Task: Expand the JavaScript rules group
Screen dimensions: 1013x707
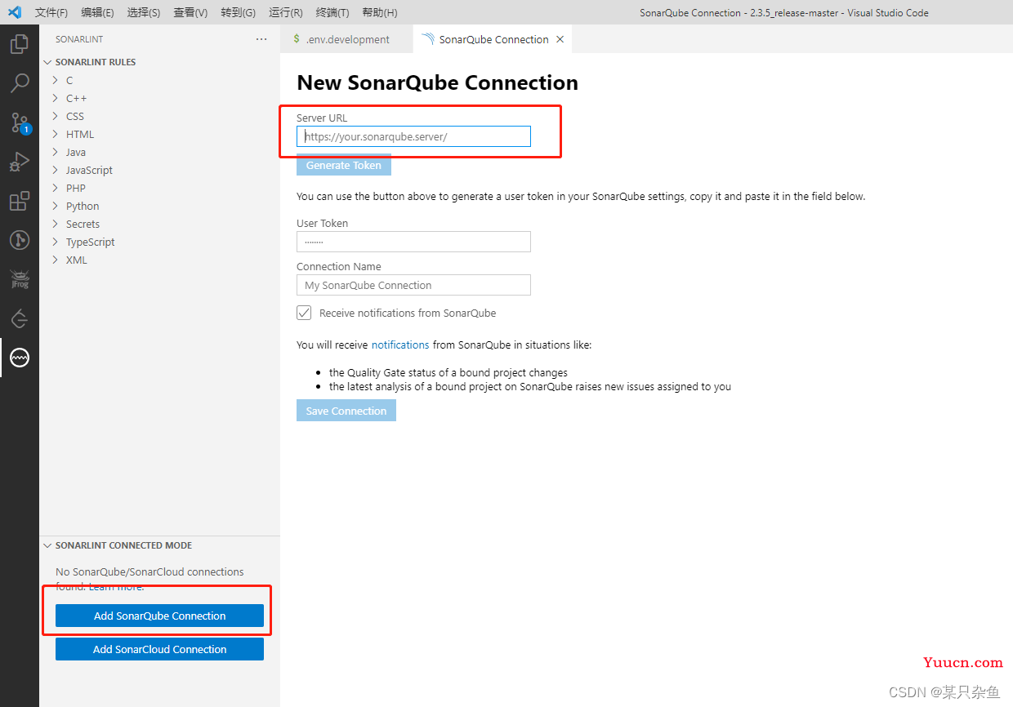Action: coord(55,170)
